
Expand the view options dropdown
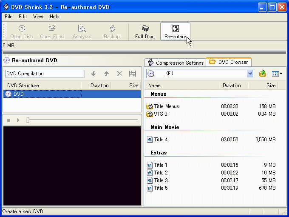(x=277, y=74)
